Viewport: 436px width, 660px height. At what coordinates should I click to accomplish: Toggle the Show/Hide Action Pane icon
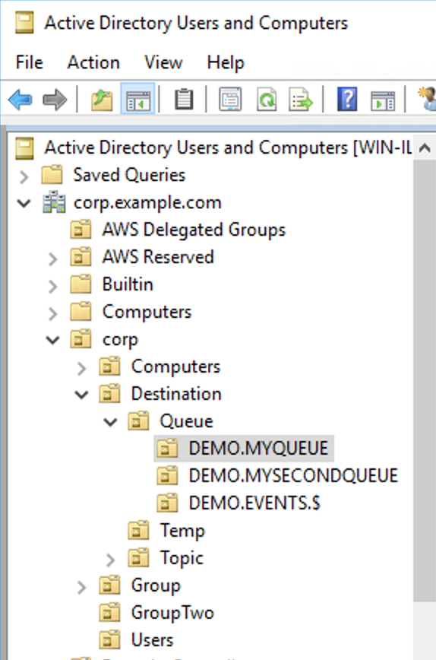[x=382, y=100]
